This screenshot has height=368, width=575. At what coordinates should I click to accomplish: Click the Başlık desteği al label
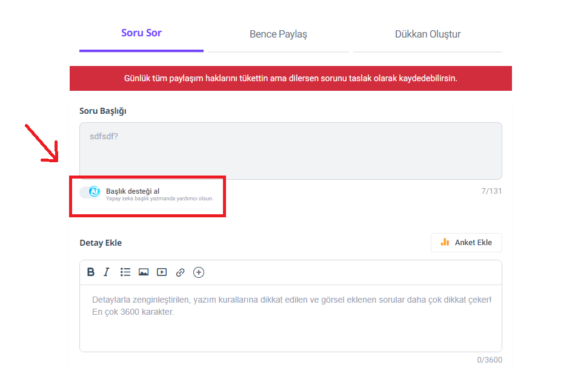pos(133,191)
